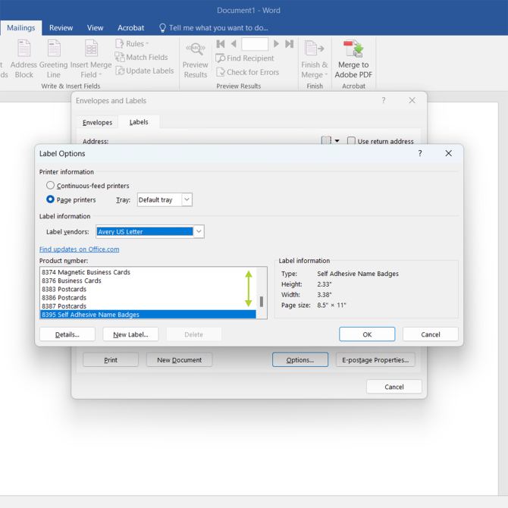Go to previous record arrow
The width and height of the screenshot is (508, 508).
234,44
